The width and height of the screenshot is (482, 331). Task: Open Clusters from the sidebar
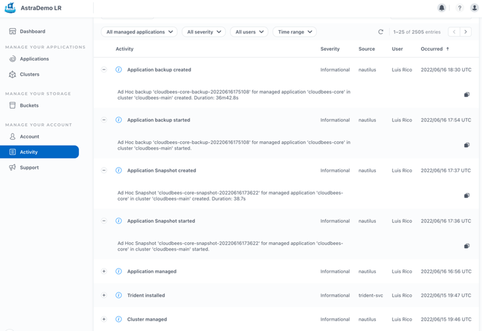(30, 75)
